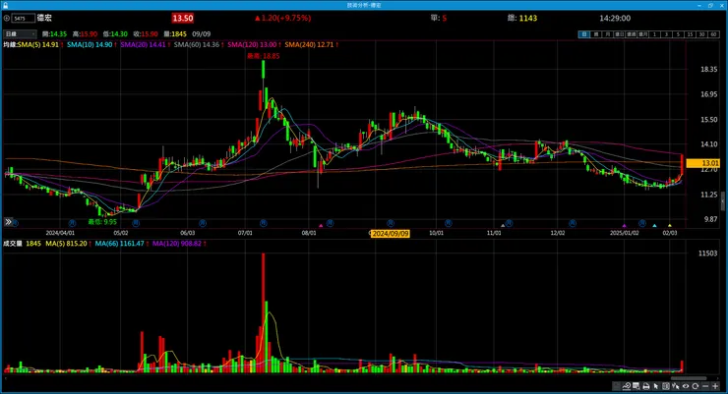Click the SMA(5) 14.91 indicator label
The image size is (728, 394).
(x=38, y=44)
